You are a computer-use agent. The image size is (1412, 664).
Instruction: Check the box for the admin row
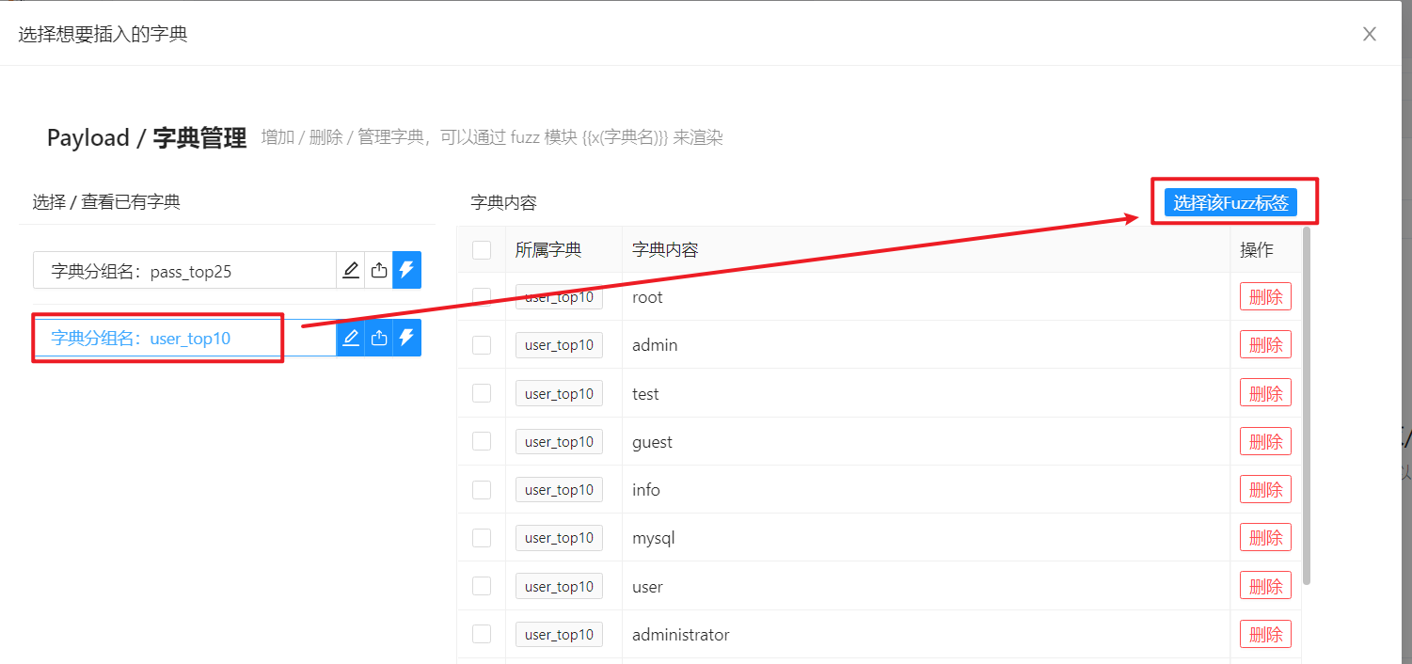[x=482, y=345]
